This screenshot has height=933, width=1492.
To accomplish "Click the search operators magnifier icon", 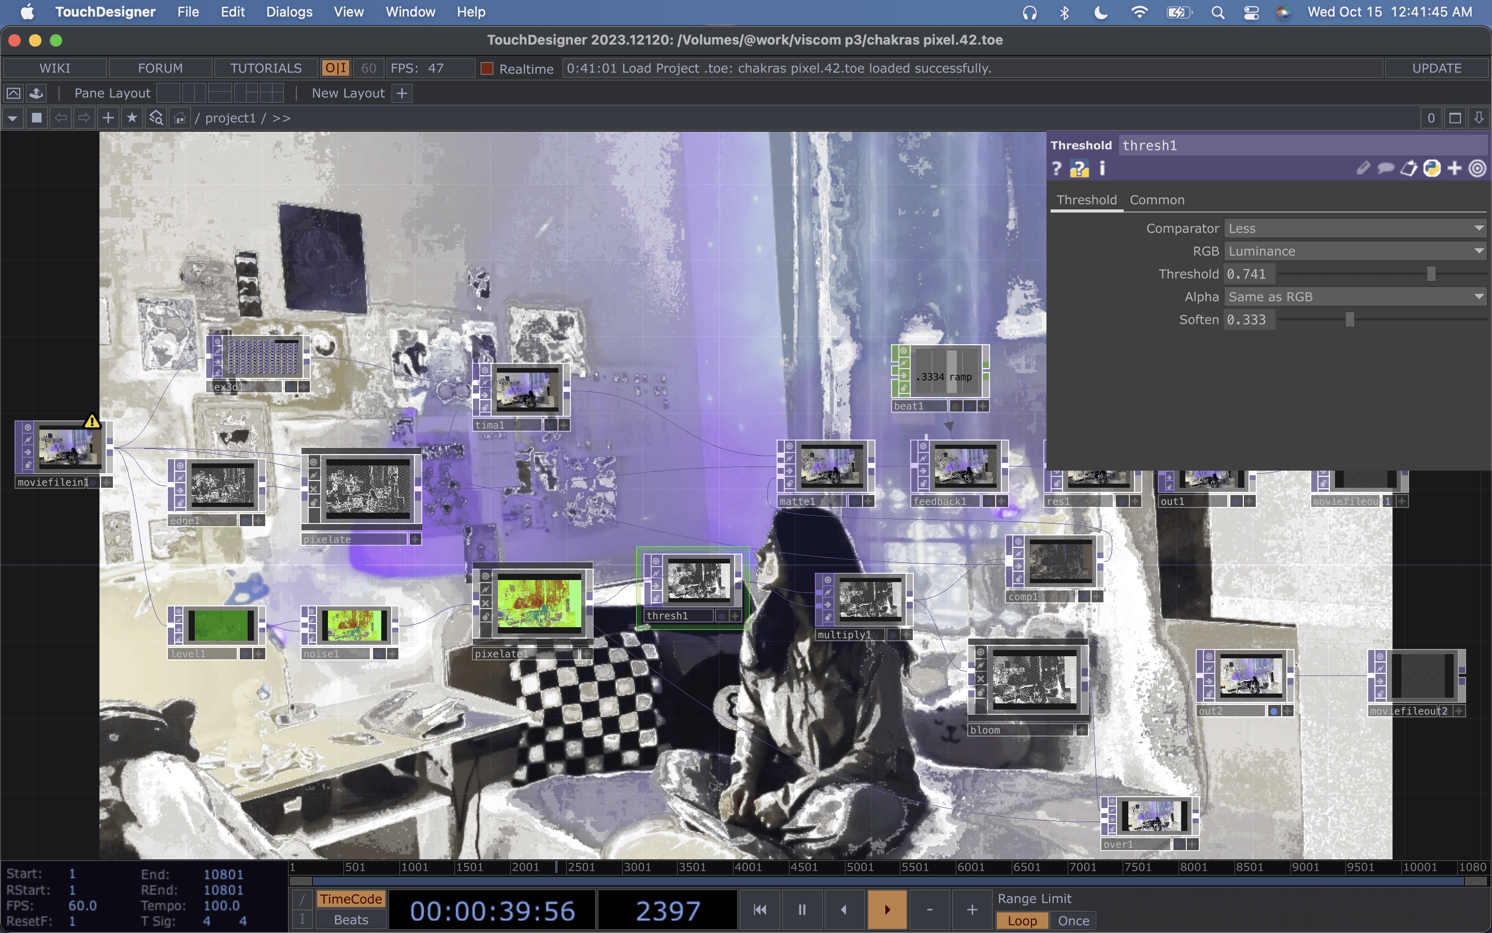I will pyautogui.click(x=156, y=118).
